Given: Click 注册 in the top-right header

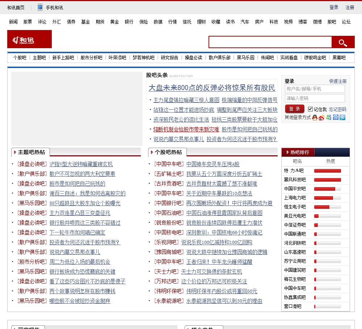Looking at the screenshot, I should click(350, 7).
